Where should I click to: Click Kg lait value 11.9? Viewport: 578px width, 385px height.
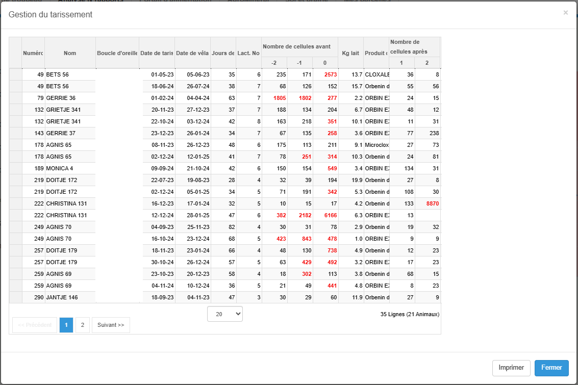(x=357, y=297)
